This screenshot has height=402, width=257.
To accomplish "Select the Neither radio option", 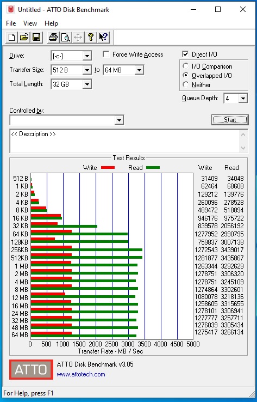I will pyautogui.click(x=186, y=84).
